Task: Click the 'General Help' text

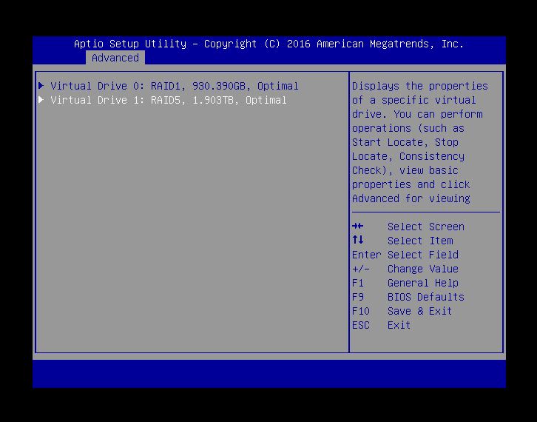Action: pos(423,283)
